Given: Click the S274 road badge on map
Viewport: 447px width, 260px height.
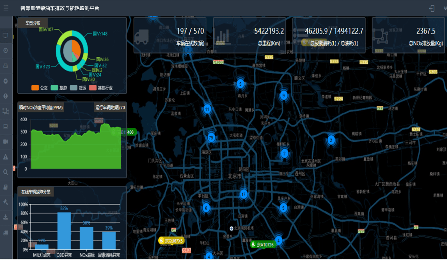Looking at the screenshot, I should (416, 129).
